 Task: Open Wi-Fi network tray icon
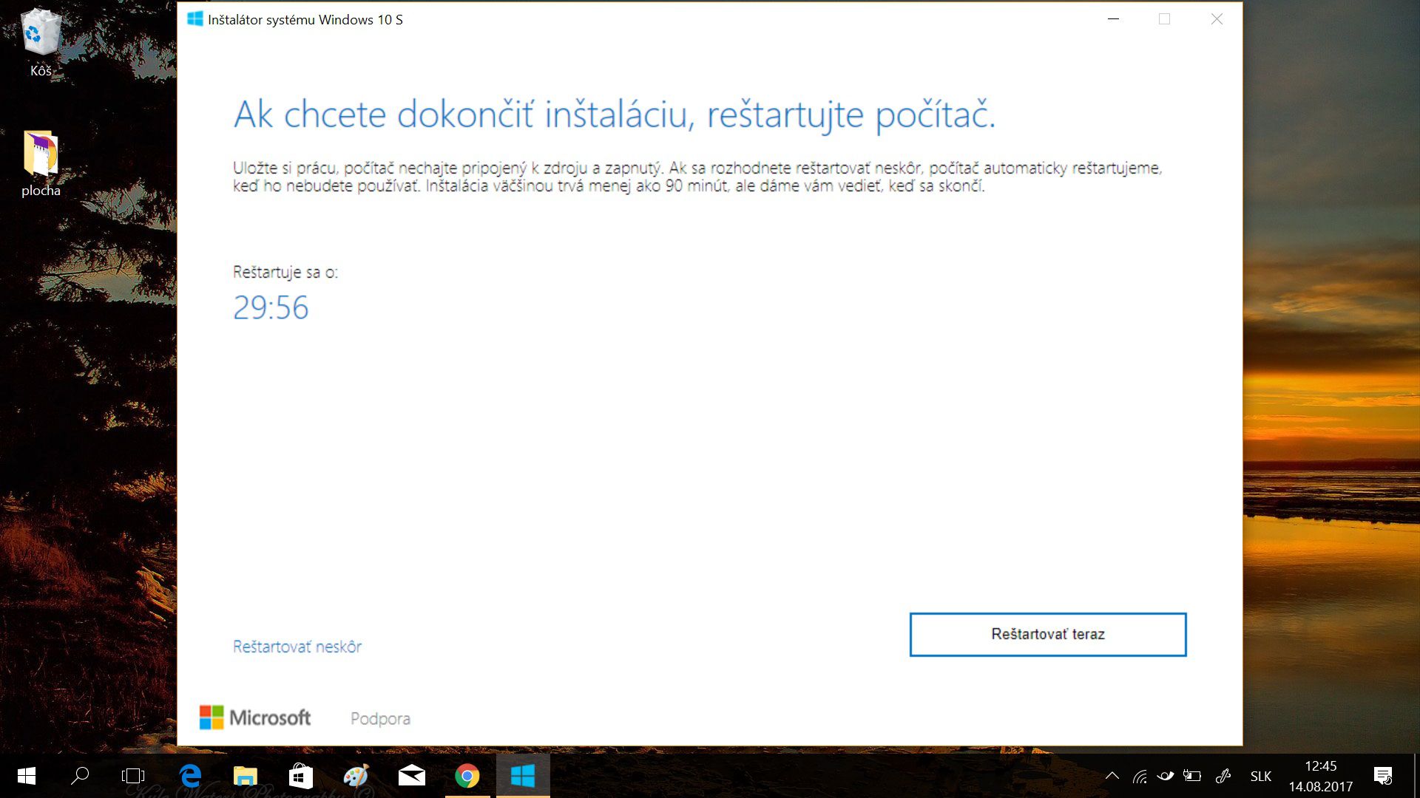pyautogui.click(x=1140, y=776)
